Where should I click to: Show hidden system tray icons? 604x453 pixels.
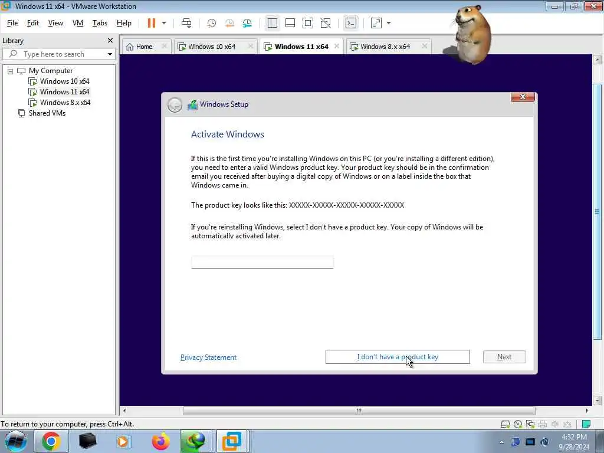click(501, 442)
